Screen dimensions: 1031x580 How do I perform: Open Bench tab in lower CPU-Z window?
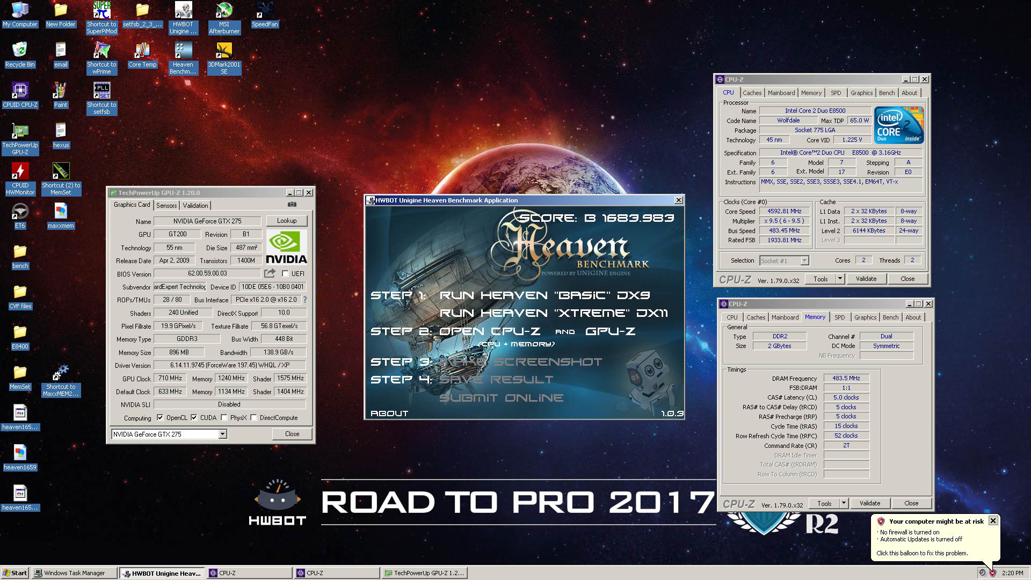point(890,317)
